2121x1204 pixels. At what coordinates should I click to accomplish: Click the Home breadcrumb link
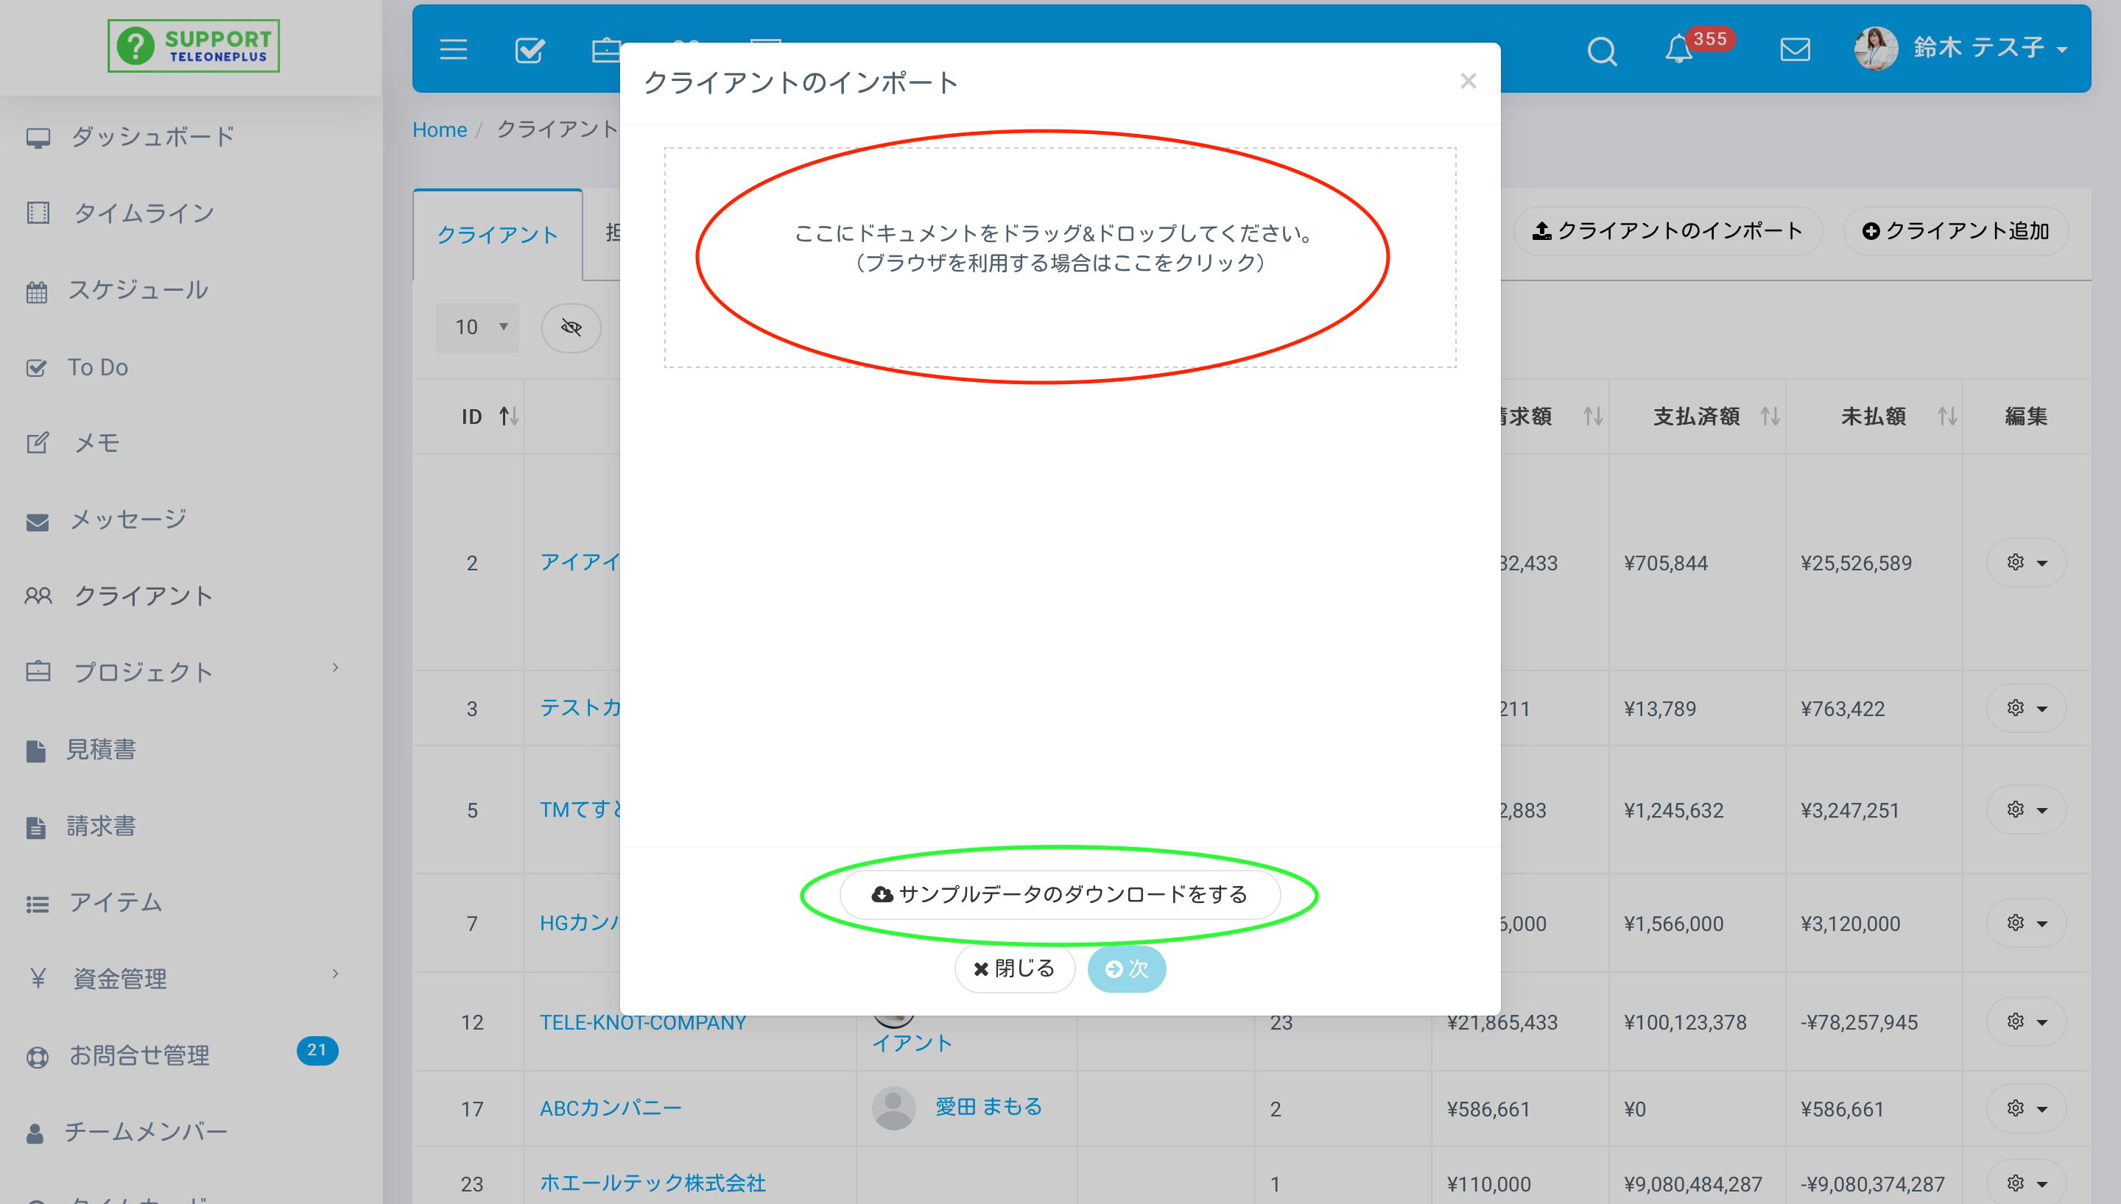pyautogui.click(x=439, y=130)
